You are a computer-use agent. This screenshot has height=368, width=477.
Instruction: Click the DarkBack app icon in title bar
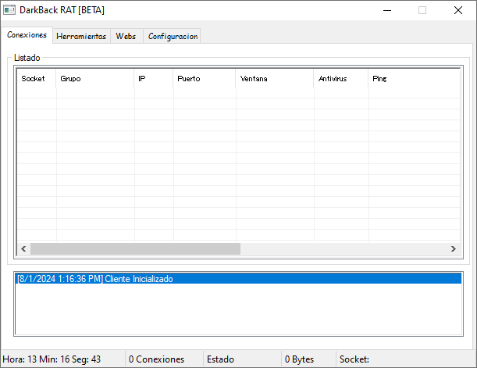tap(10, 10)
